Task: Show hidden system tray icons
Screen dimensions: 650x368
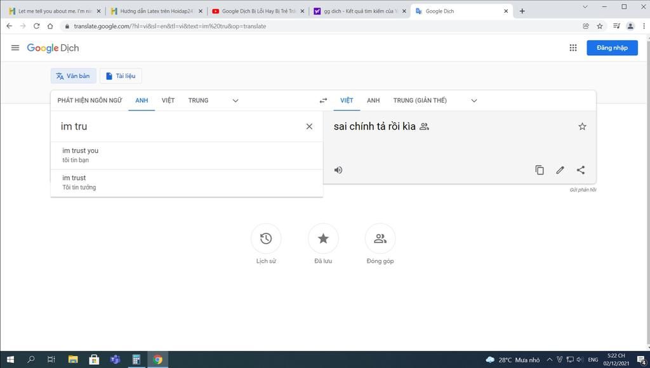Action: tap(549, 359)
